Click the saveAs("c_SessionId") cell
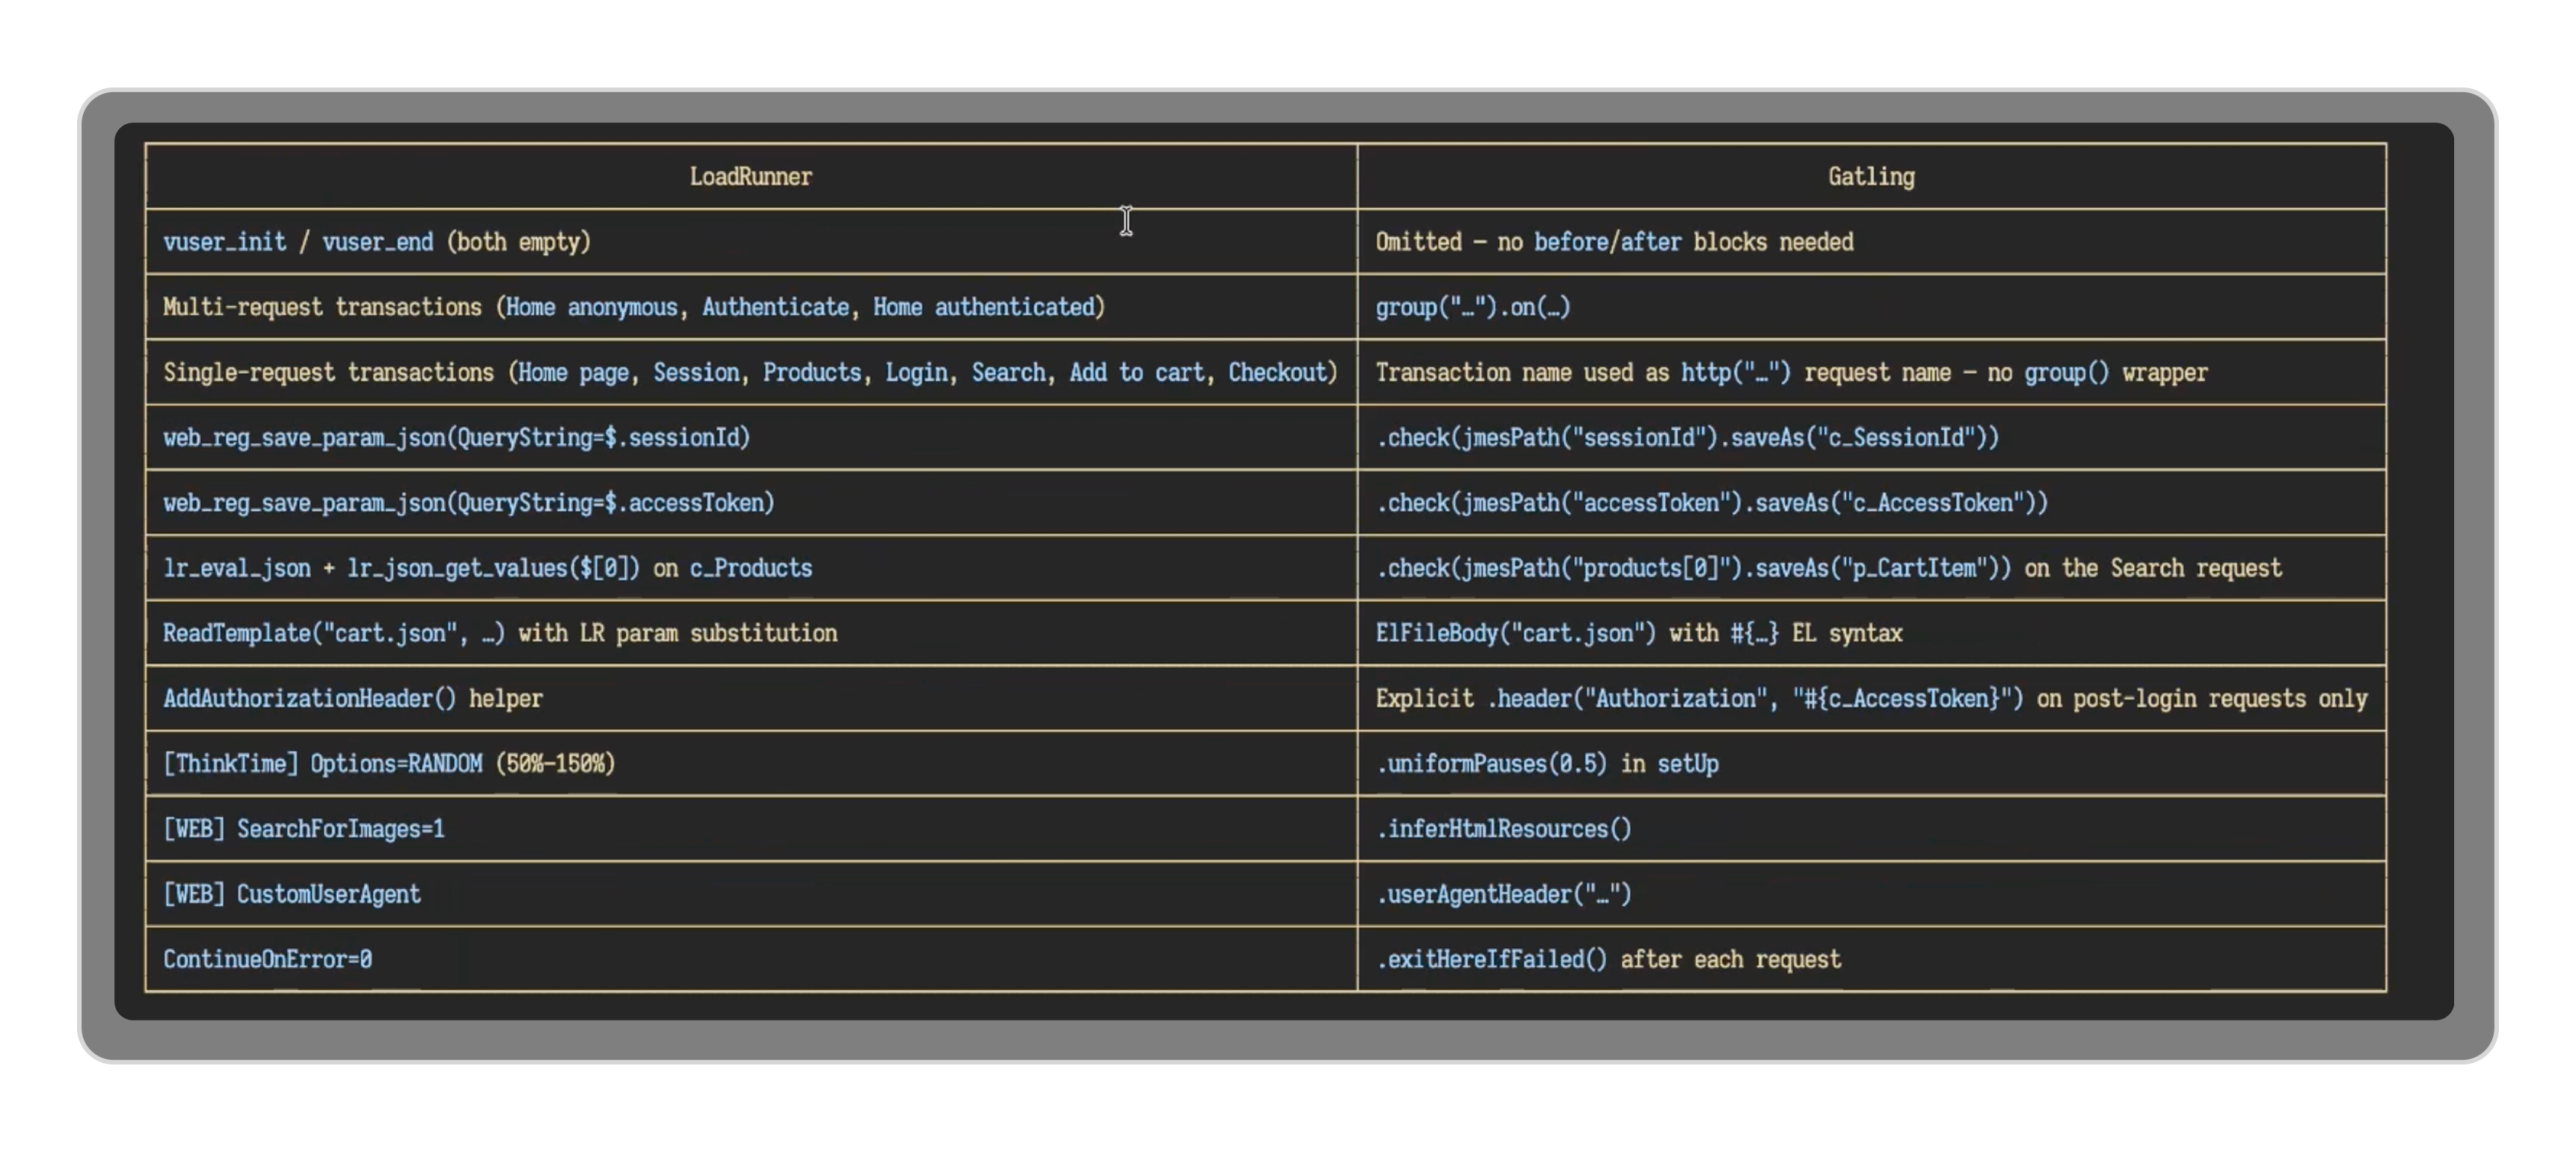 1687,437
